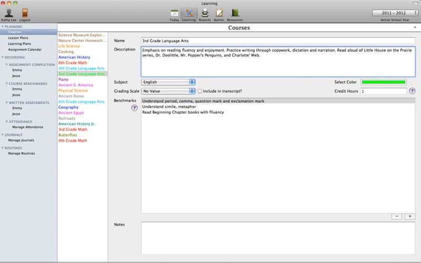Select Cooking course
The height and width of the screenshot is (263, 421).
[66, 52]
